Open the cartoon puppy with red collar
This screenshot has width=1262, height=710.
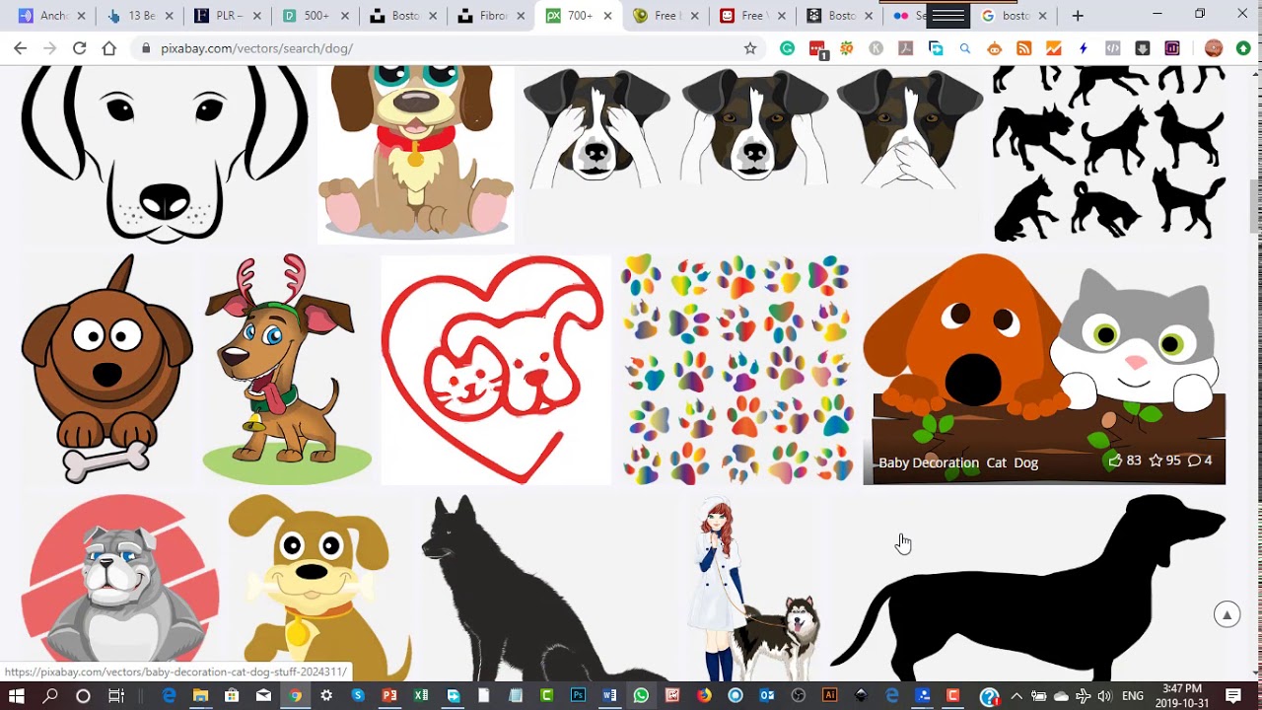415,155
